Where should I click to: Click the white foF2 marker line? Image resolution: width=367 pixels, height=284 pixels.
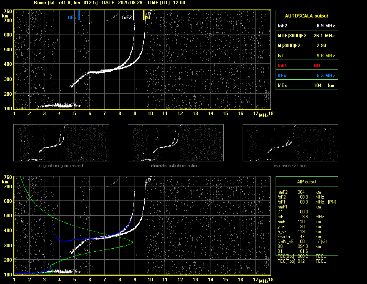(133, 15)
